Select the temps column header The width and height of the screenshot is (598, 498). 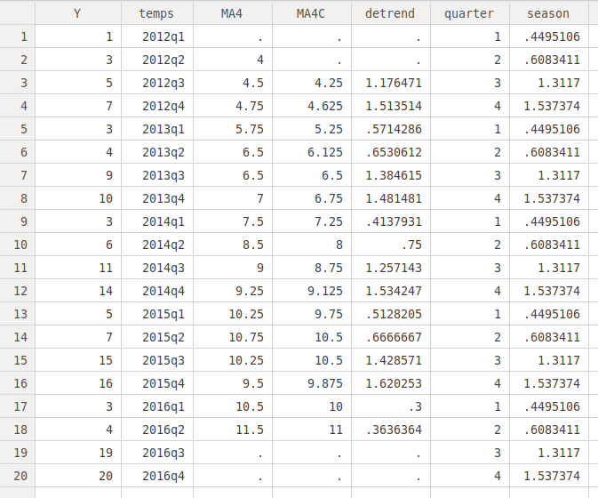coord(156,13)
